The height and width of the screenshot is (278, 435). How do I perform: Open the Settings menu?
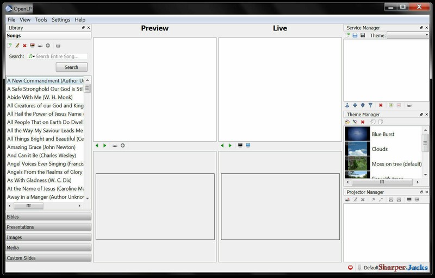click(61, 20)
